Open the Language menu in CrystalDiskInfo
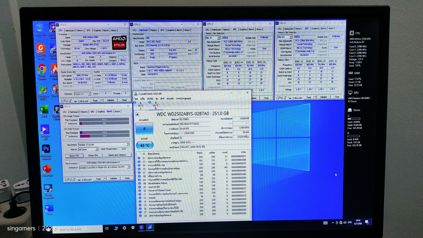Viewport: 423px width, 238px height. pos(183,98)
